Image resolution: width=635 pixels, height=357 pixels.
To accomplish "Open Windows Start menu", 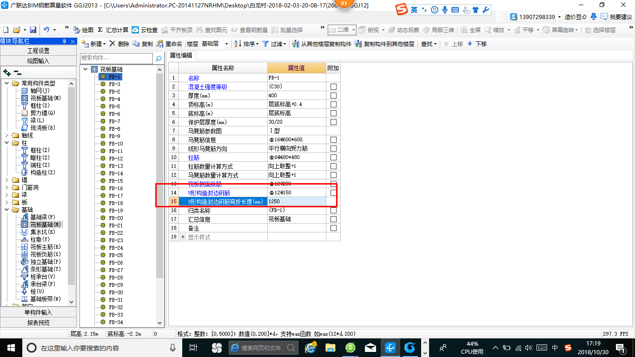I will point(11,347).
